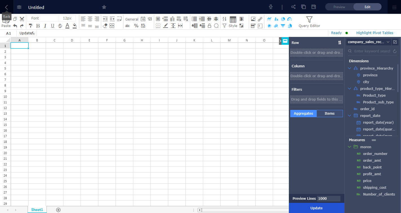Click the share icon in the header
This screenshot has height=213, width=401.
click(x=293, y=7)
